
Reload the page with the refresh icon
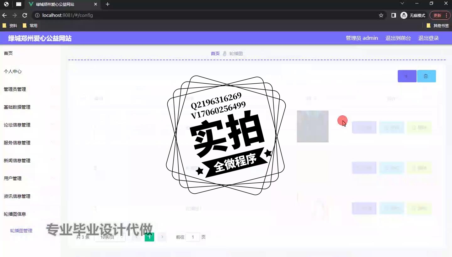[24, 15]
